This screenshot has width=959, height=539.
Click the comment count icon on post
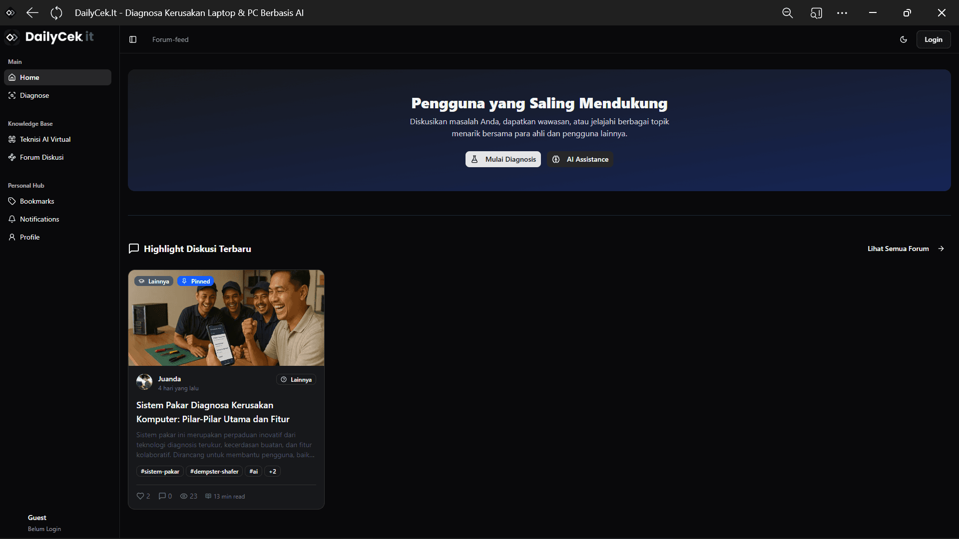click(162, 496)
